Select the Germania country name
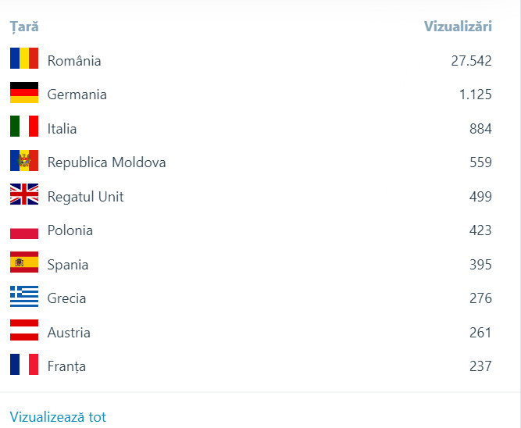Image resolution: width=521 pixels, height=428 pixels. [x=77, y=95]
